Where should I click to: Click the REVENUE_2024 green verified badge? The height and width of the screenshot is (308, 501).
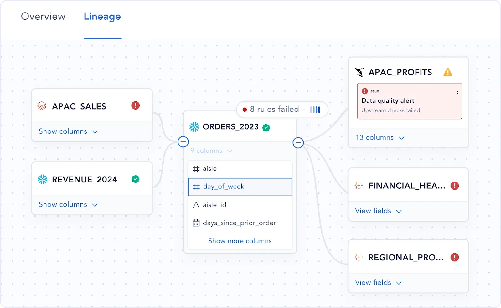[135, 179]
